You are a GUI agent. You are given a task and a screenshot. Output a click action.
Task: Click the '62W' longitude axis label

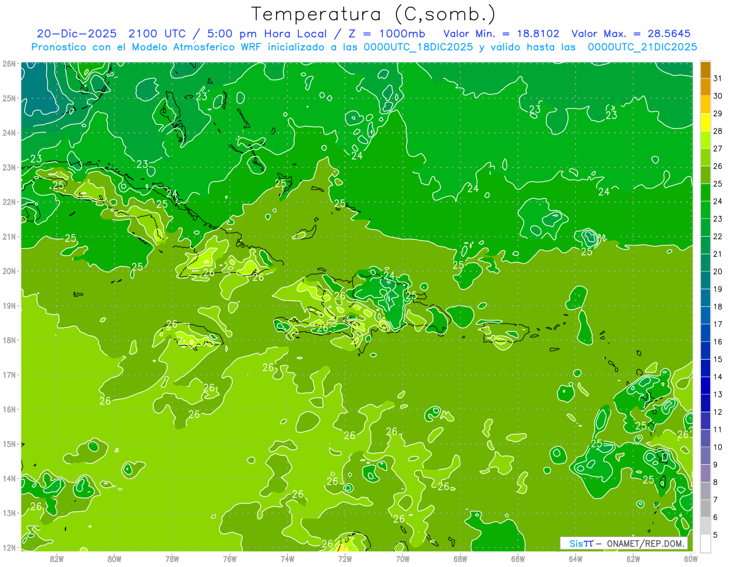[633, 559]
